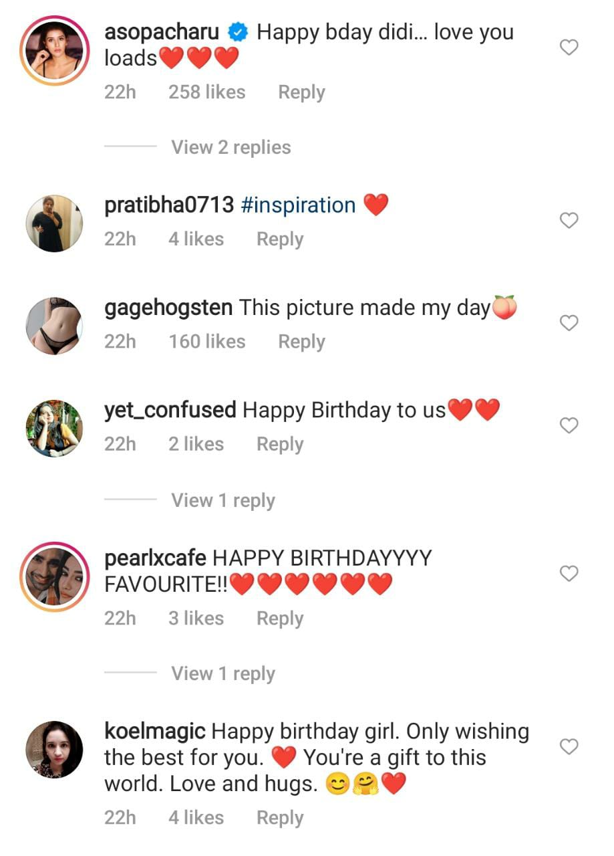Viewport: 614px width, 856px height.
Task: Open the asopacharu username link
Action: point(162,32)
